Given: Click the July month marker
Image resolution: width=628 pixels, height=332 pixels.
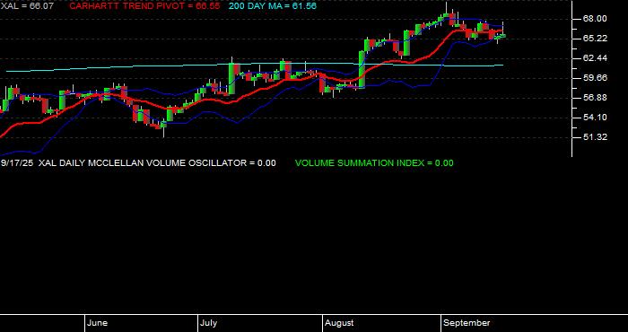Looking at the screenshot, I should coord(208,323).
